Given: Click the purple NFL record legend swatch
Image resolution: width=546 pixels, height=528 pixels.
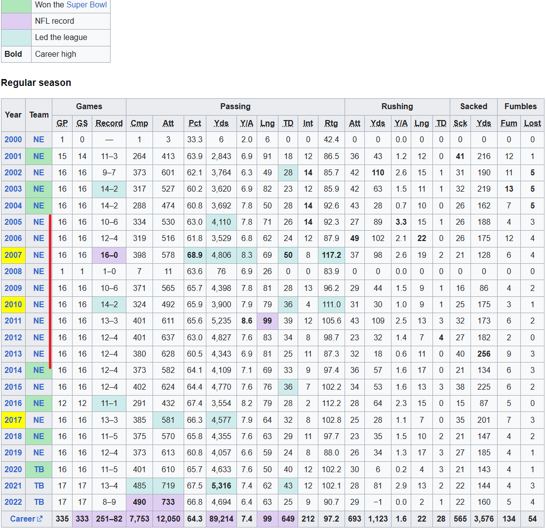Looking at the screenshot, I should pos(16,21).
